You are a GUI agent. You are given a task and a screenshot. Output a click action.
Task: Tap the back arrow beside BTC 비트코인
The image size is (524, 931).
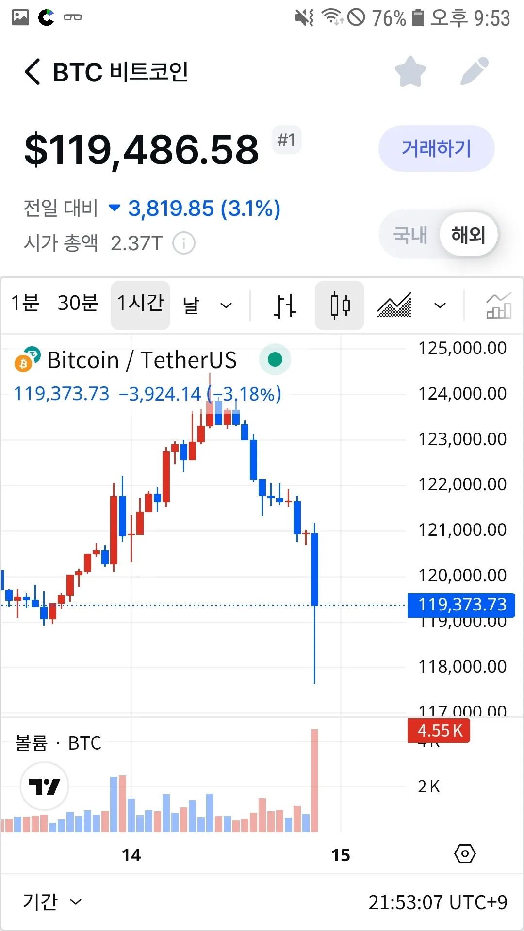(33, 72)
